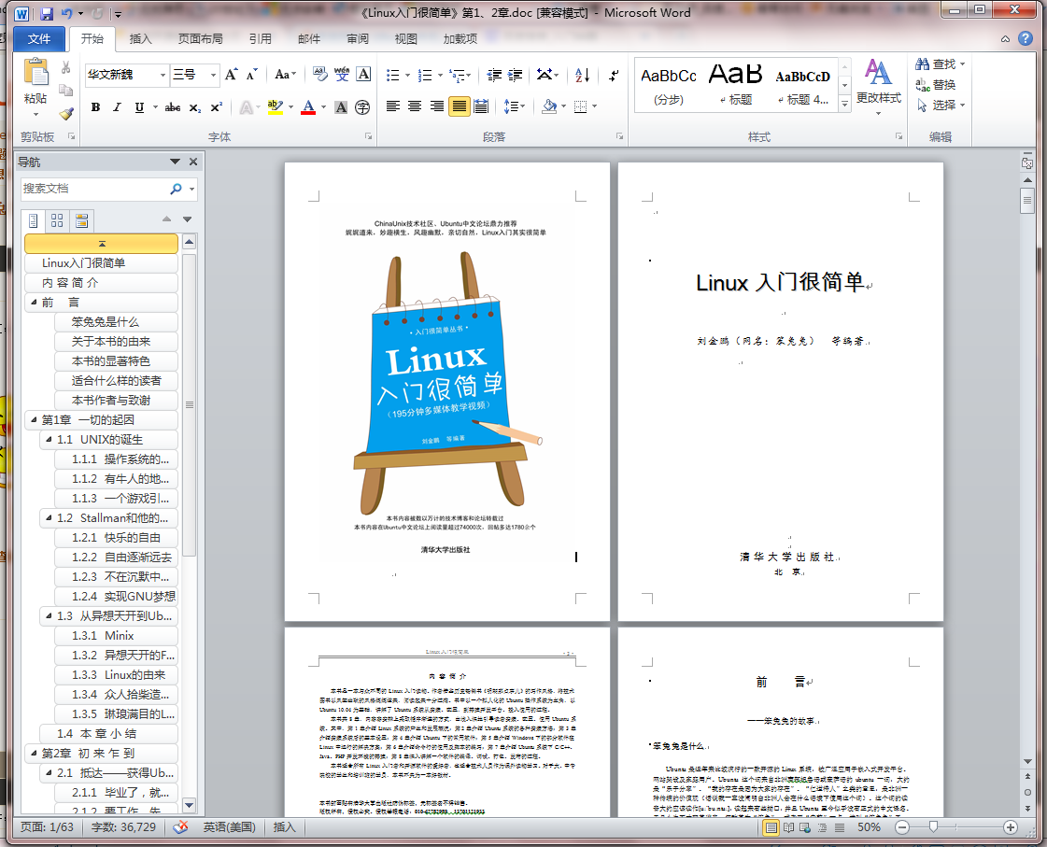Click the Undo arrow icon
Screen dimensions: 1047x847
click(x=66, y=13)
